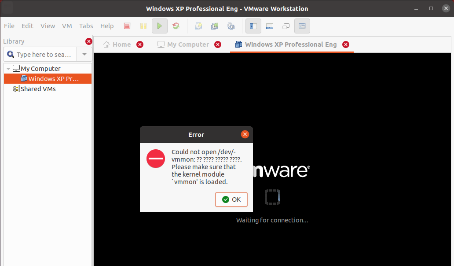Click the Shared VMs icon

click(16, 89)
